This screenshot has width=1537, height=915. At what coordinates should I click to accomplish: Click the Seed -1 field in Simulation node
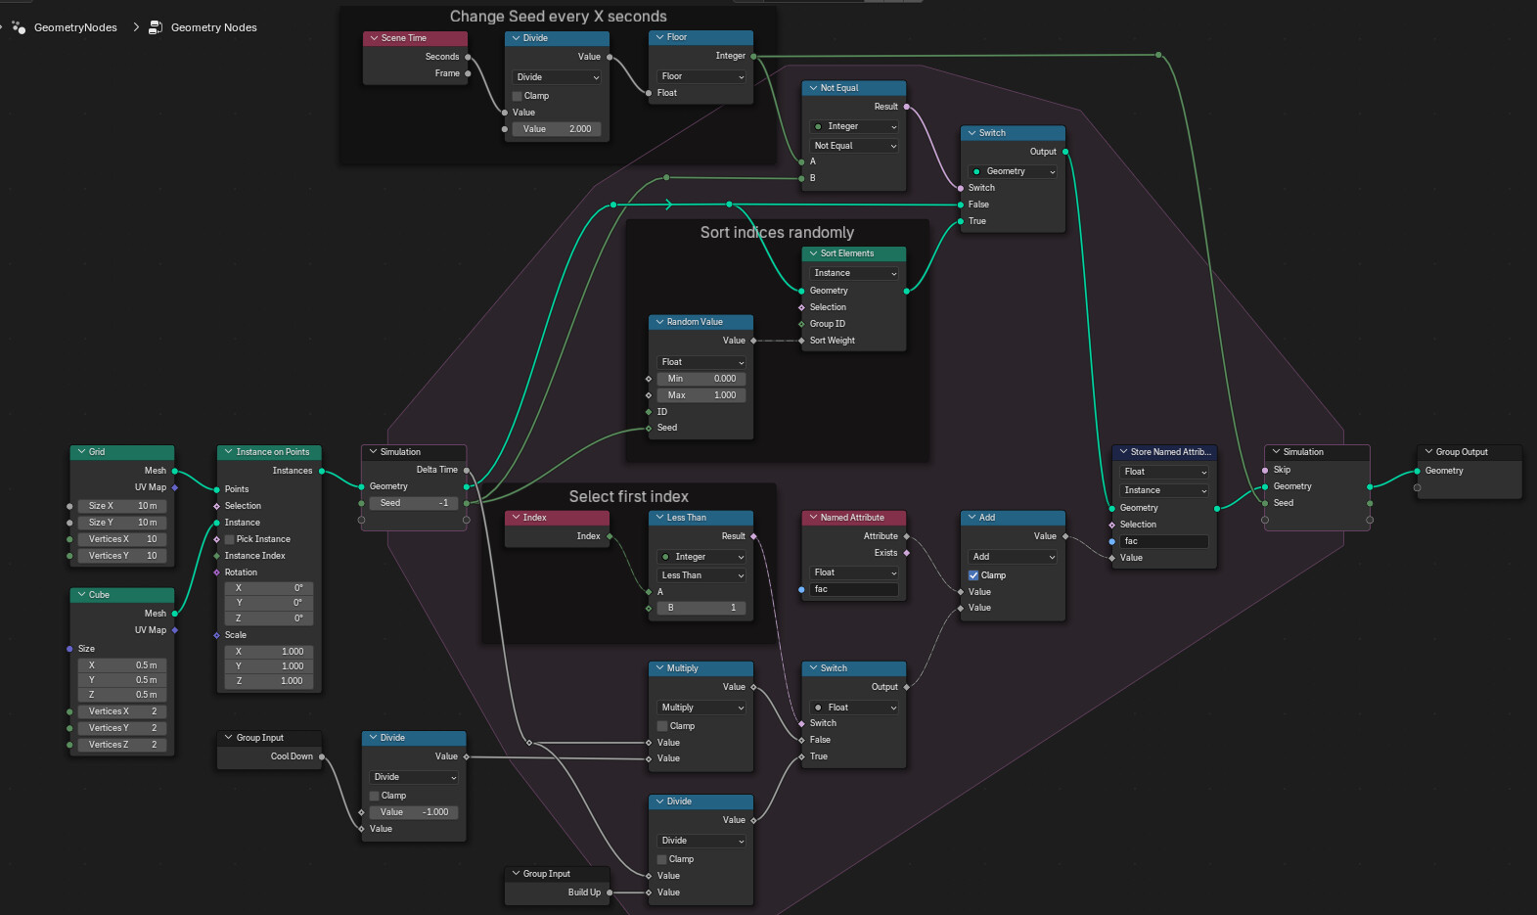tap(415, 503)
